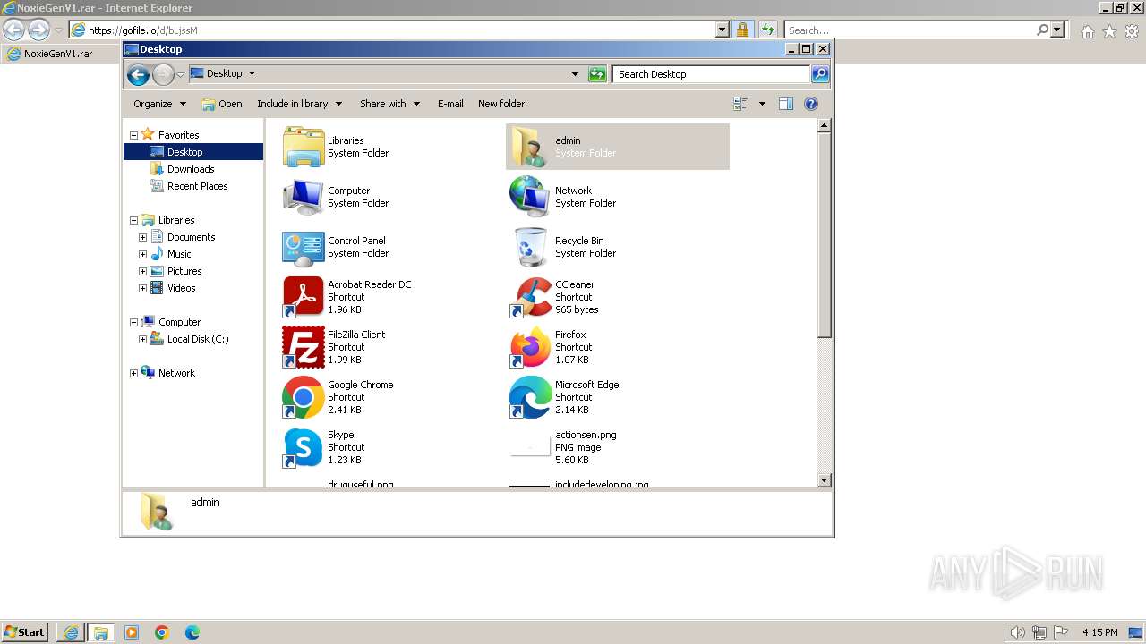Open the Include in library menu

point(299,104)
